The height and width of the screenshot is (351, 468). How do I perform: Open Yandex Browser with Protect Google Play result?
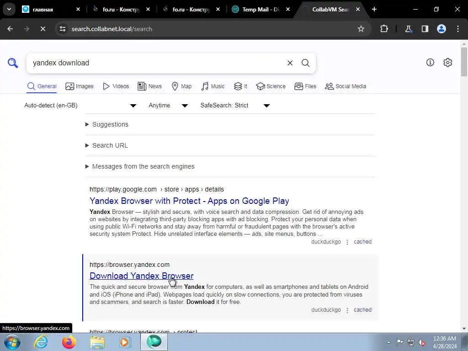click(189, 201)
